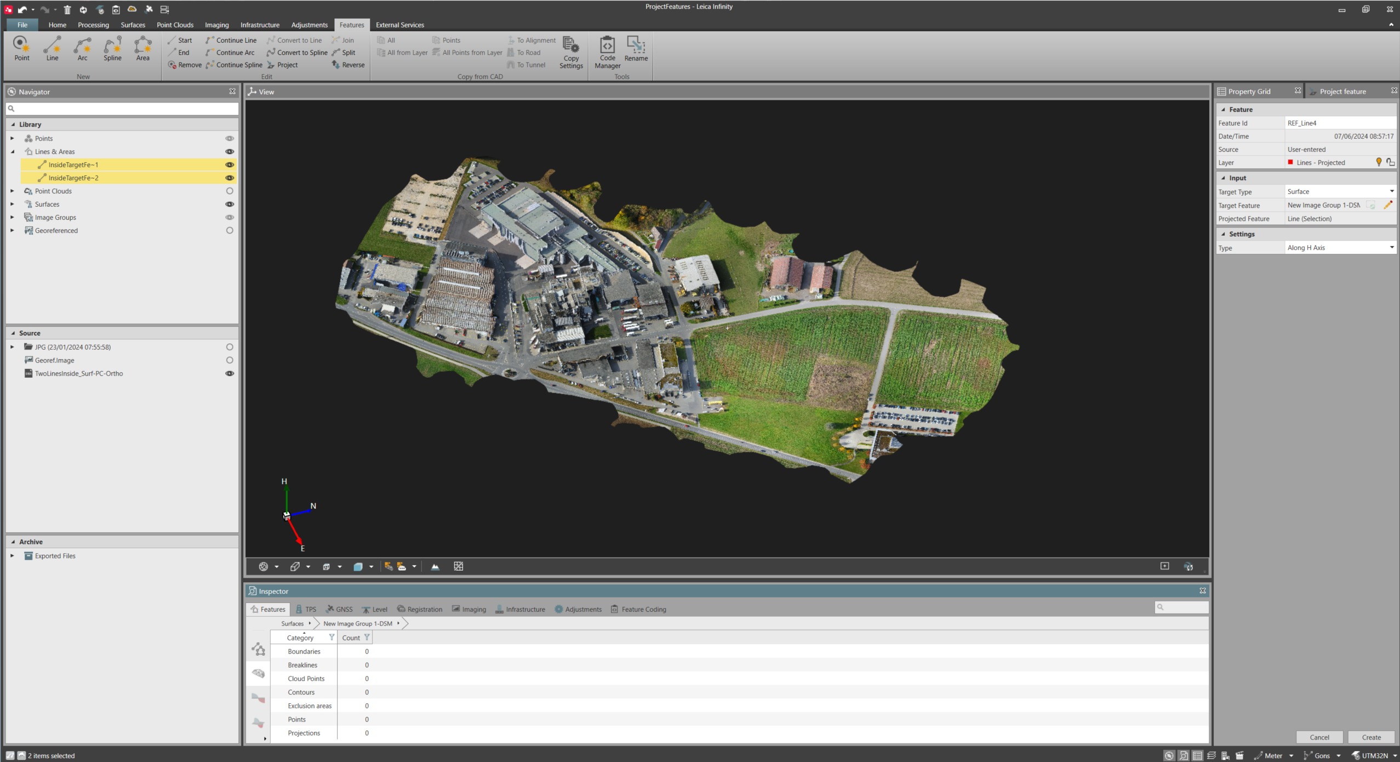
Task: Click the Cancel button
Action: point(1319,737)
